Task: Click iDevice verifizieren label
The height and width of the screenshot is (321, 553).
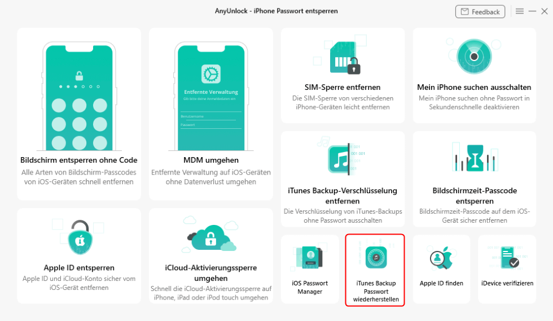Action: (x=507, y=283)
